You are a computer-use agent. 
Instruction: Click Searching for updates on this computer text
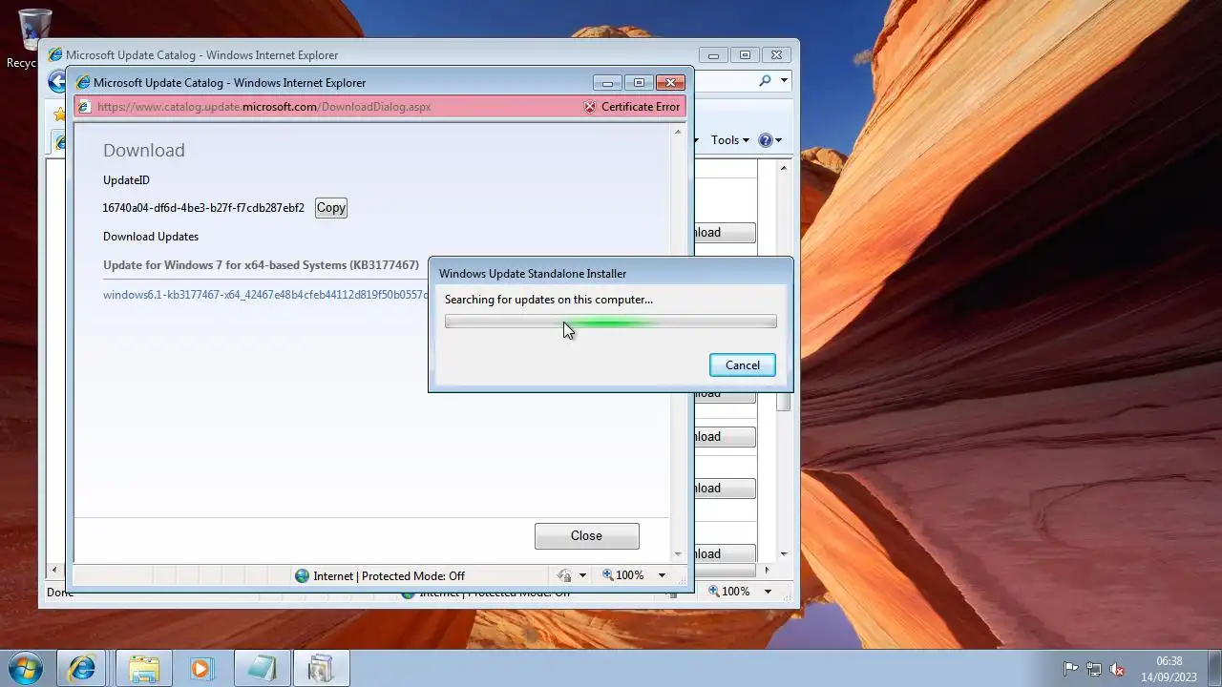tap(549, 300)
